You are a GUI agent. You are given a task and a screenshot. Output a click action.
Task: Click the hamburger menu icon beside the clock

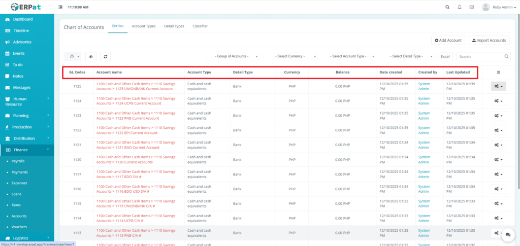61,8
